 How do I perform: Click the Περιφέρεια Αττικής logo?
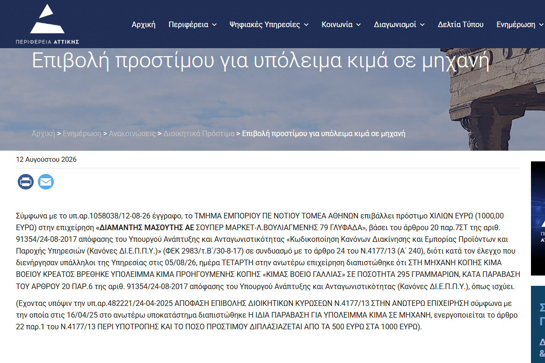(x=47, y=24)
